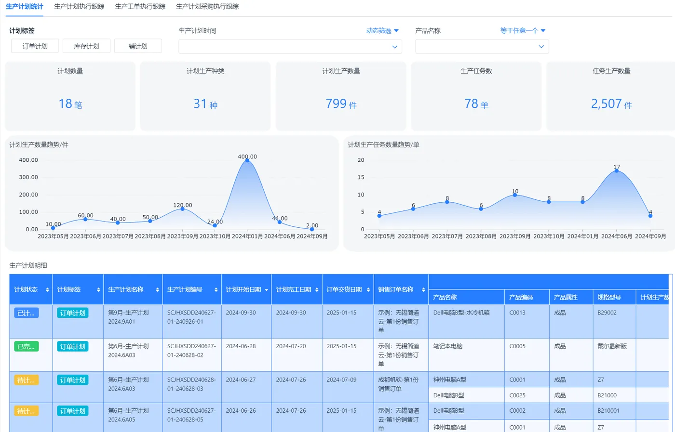The width and height of the screenshot is (675, 432).
Task: Sort by 计划标签 column sort icon
Action: tap(98, 290)
